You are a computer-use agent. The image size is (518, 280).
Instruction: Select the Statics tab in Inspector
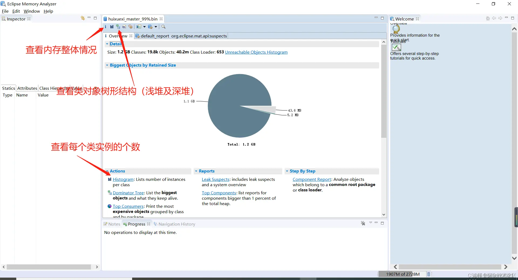(9, 88)
